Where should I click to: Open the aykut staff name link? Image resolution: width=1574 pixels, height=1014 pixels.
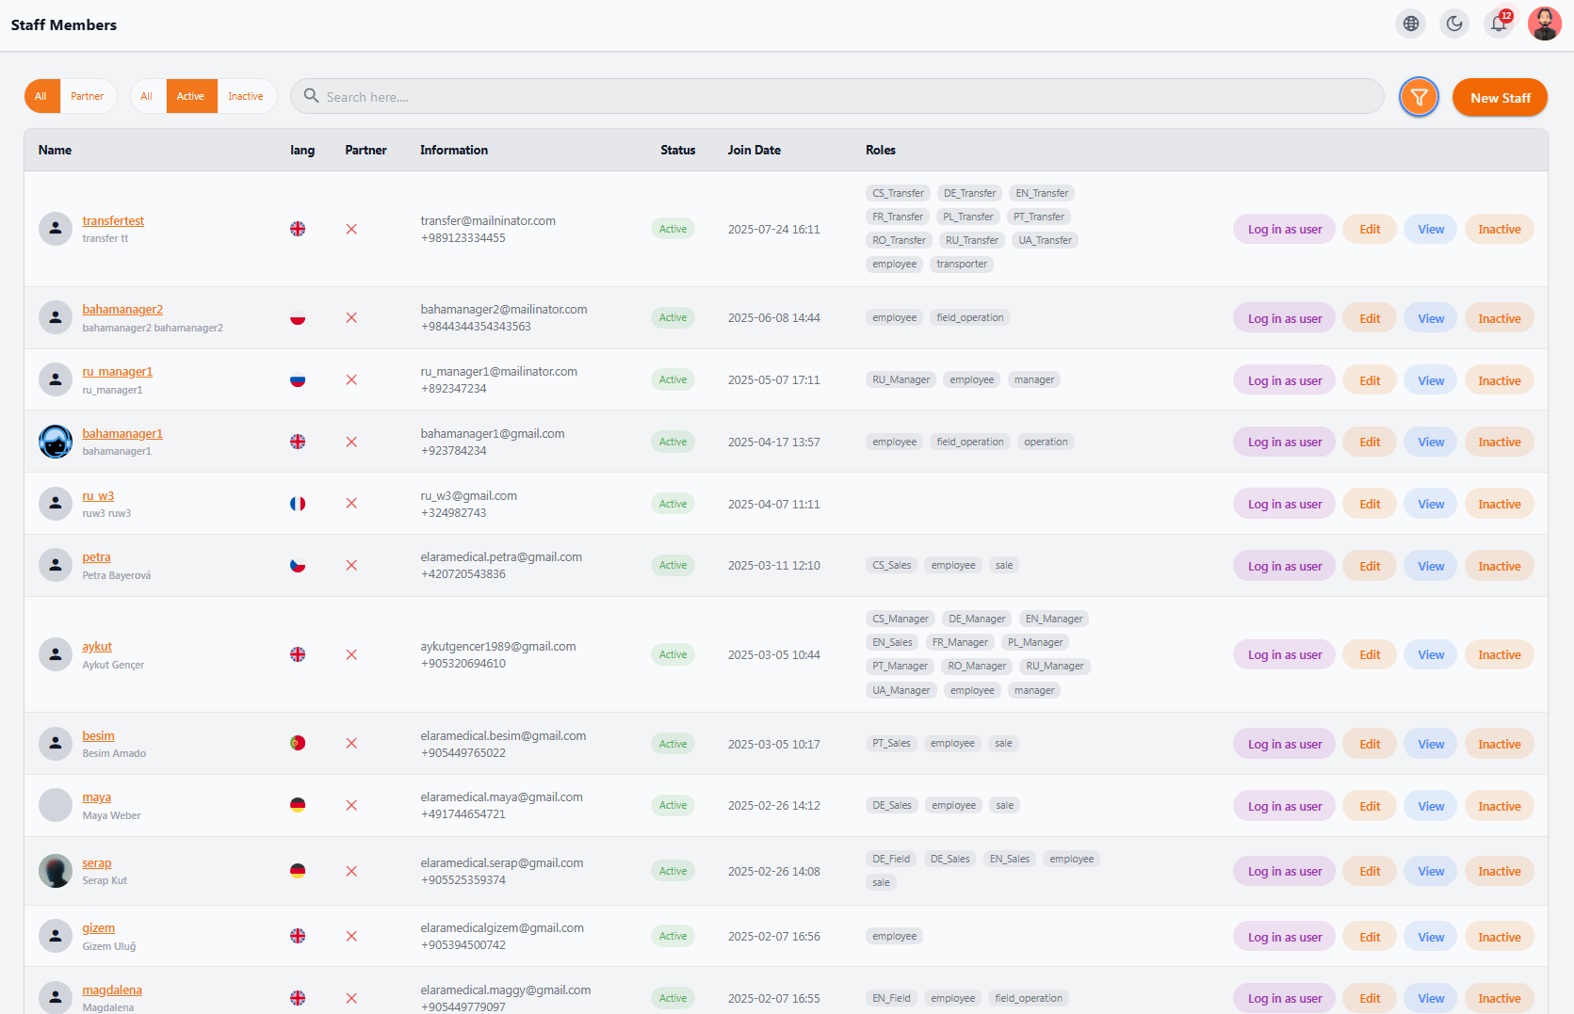click(97, 647)
